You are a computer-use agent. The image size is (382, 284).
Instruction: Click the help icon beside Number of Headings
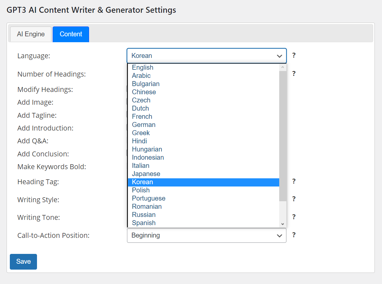[x=294, y=74]
